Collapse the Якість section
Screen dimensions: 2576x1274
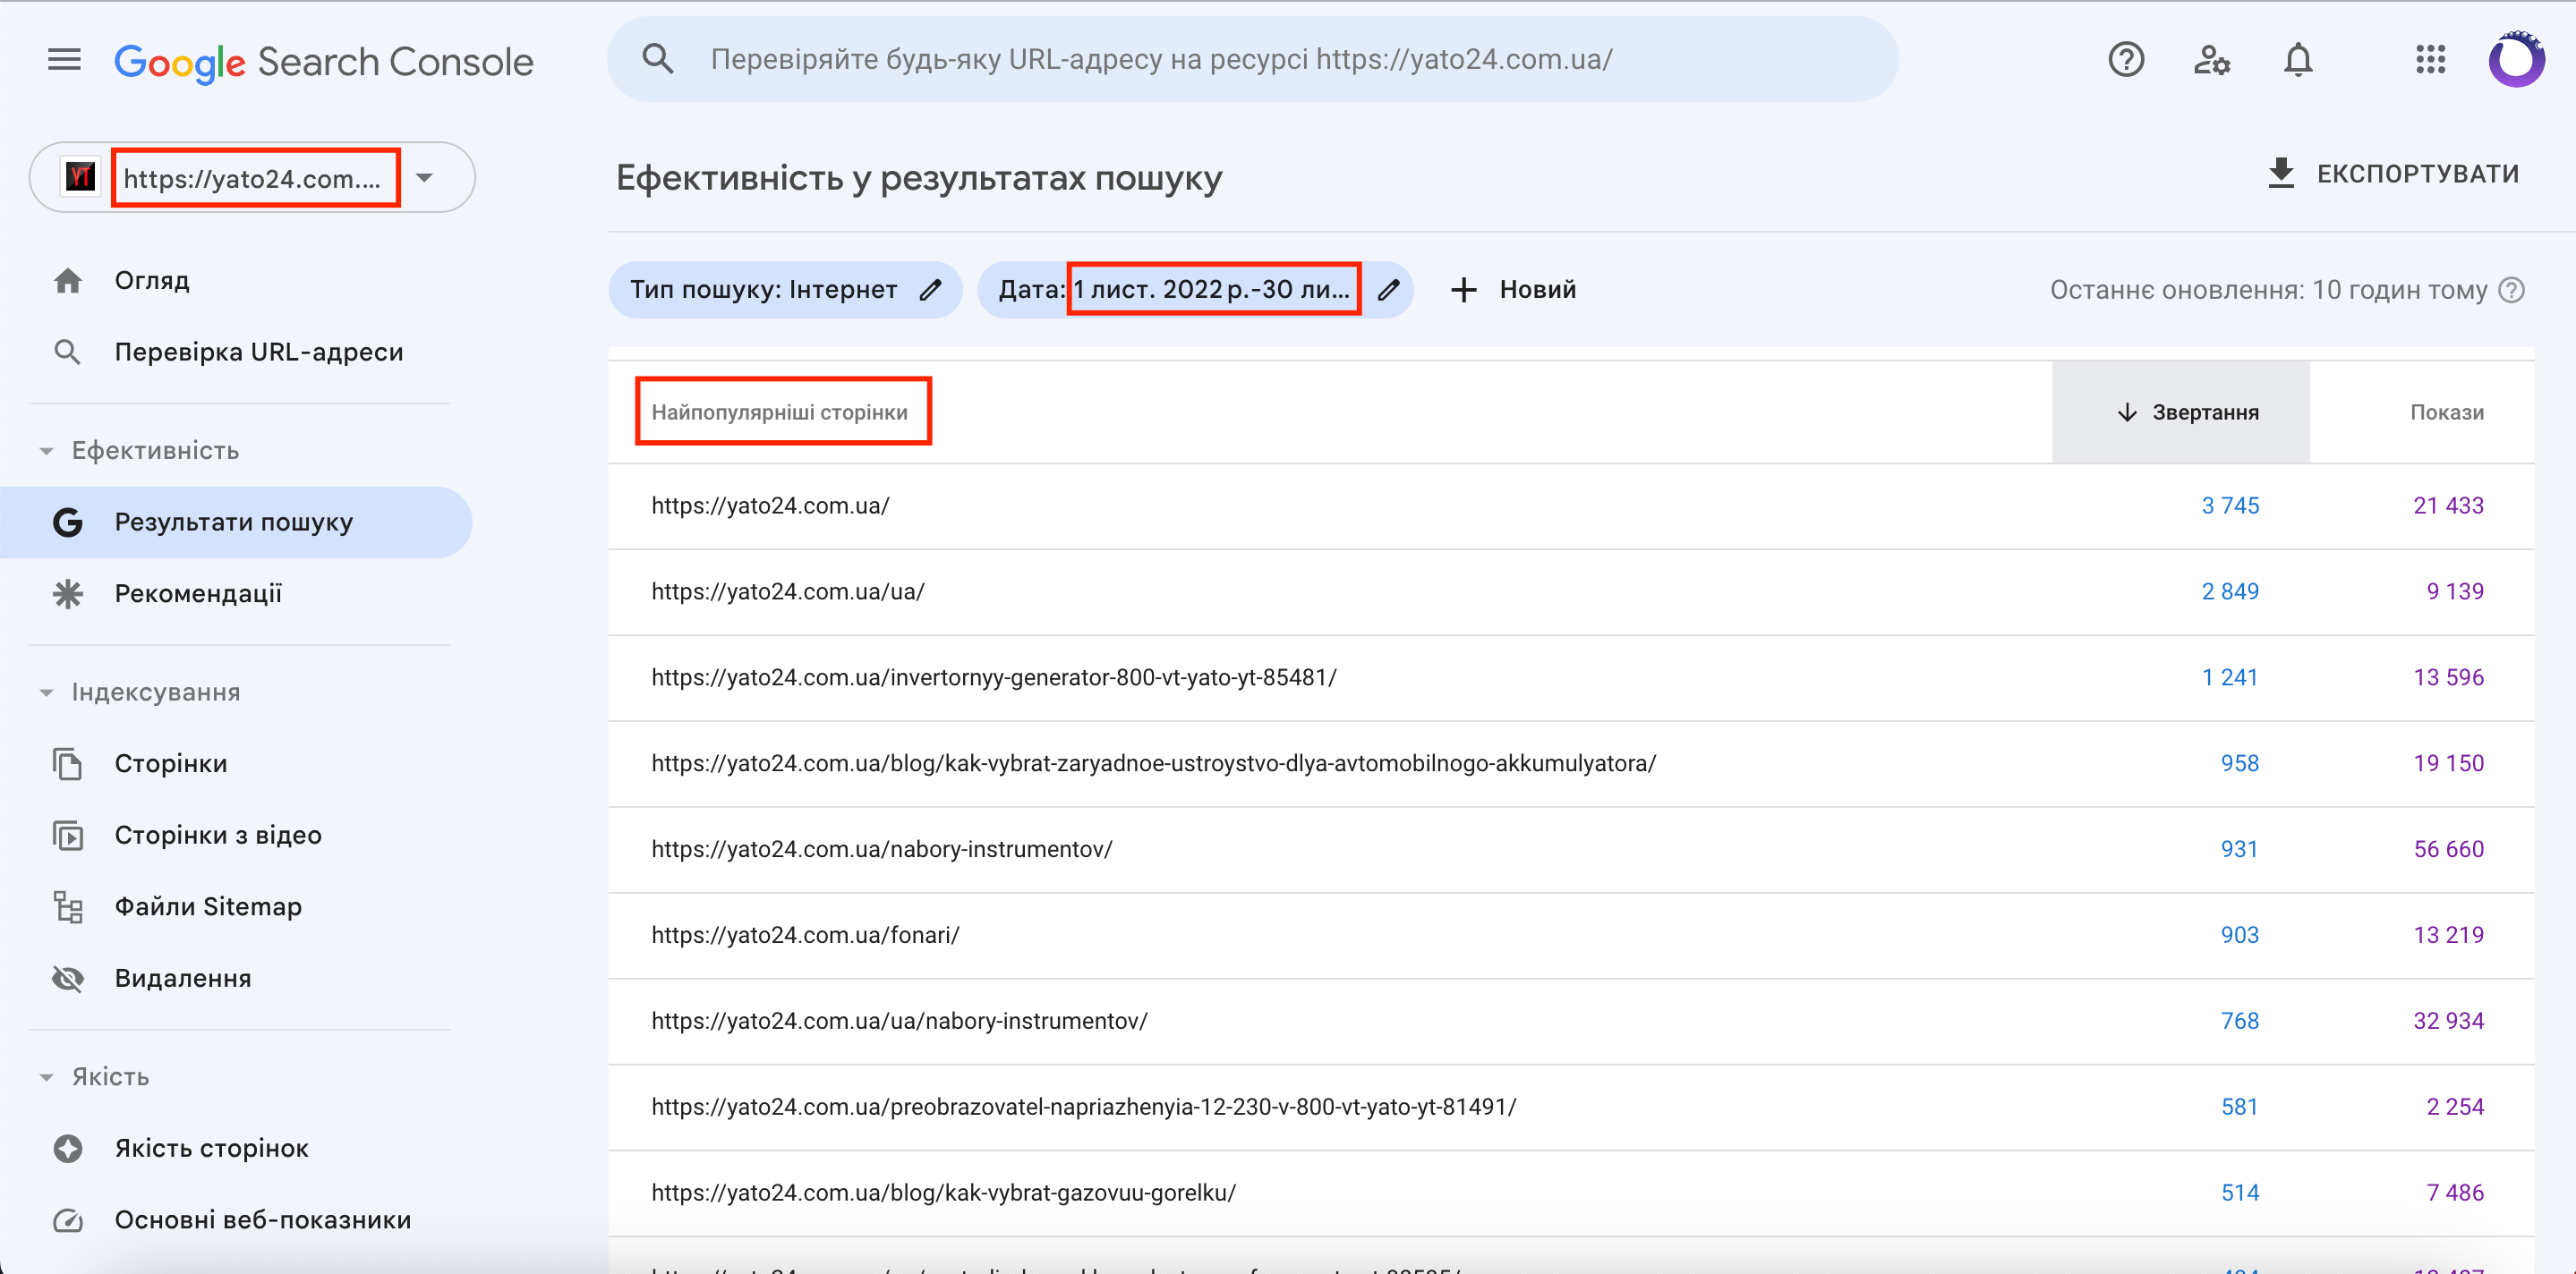[46, 1077]
